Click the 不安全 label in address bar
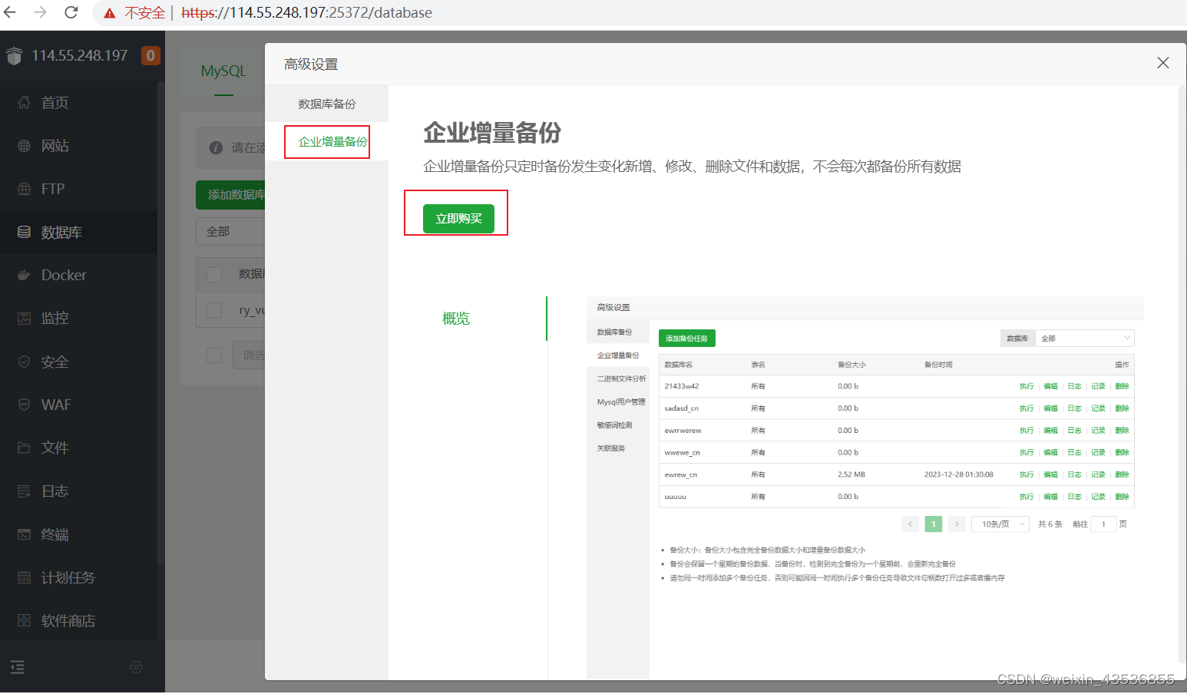 pyautogui.click(x=144, y=13)
